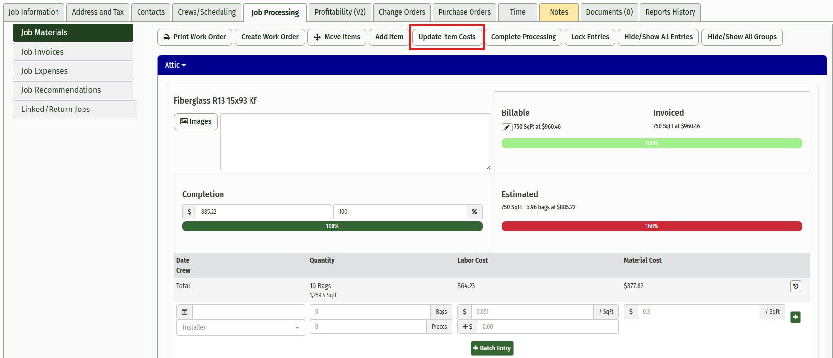833x358 pixels.
Task: Click the Completion dollar amount field
Action: tap(263, 212)
